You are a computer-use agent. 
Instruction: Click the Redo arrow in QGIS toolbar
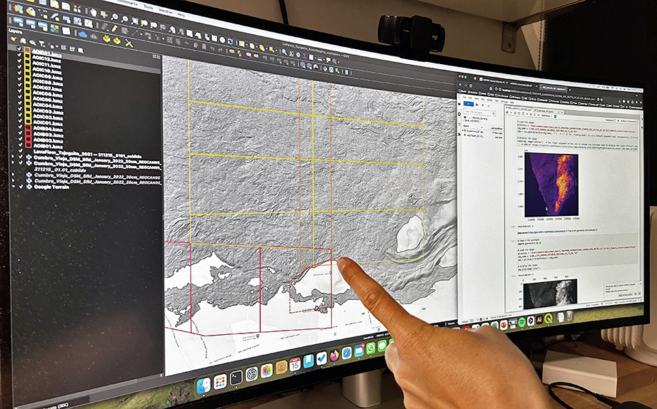click(x=220, y=50)
